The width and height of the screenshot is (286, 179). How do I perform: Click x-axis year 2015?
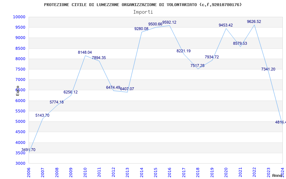coord(156,173)
